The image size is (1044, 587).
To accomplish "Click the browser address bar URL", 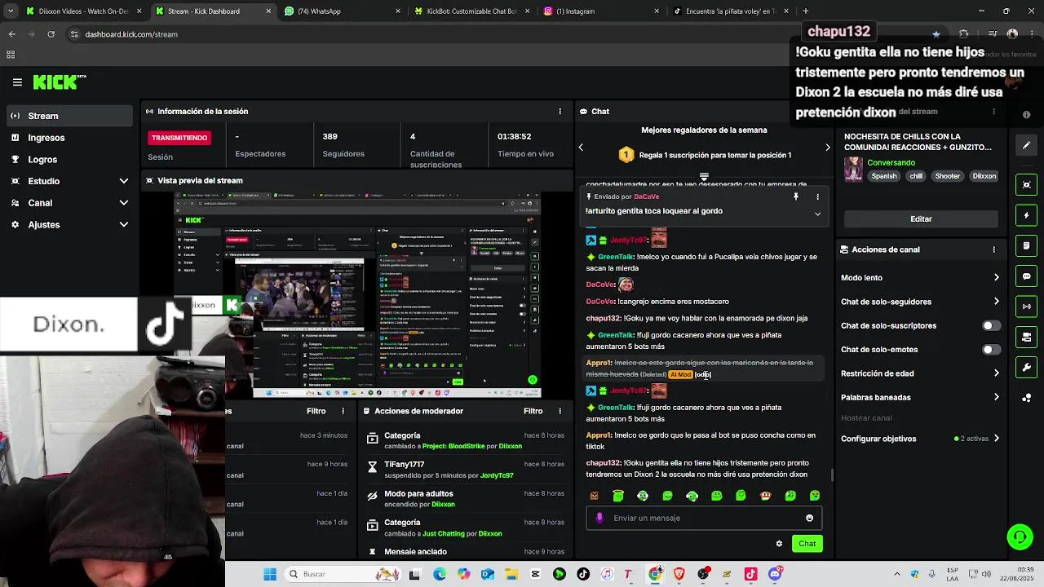I will pos(131,34).
